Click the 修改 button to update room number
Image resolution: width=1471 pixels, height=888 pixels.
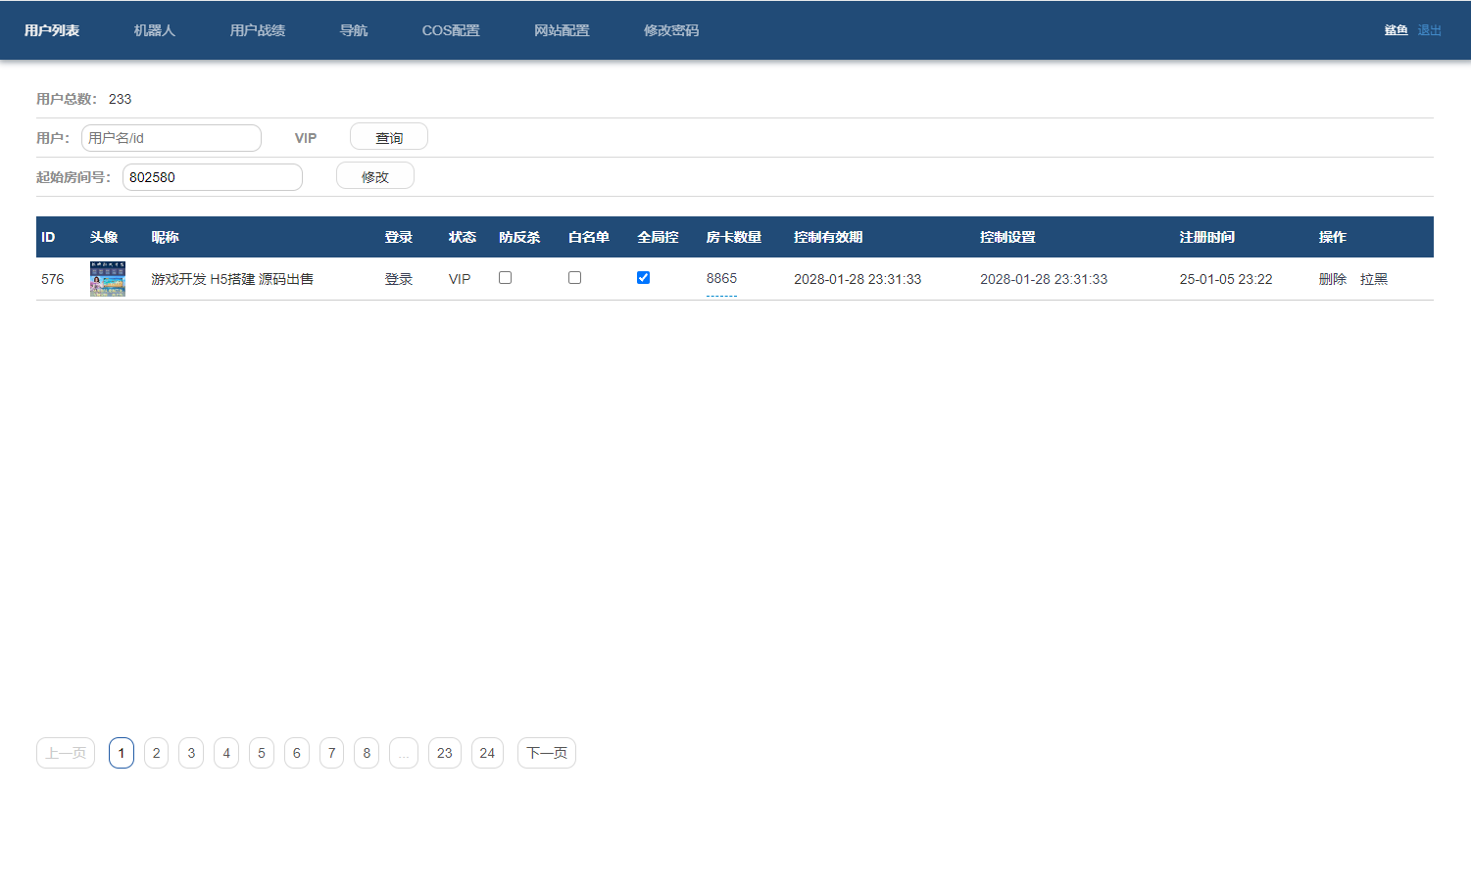click(375, 175)
